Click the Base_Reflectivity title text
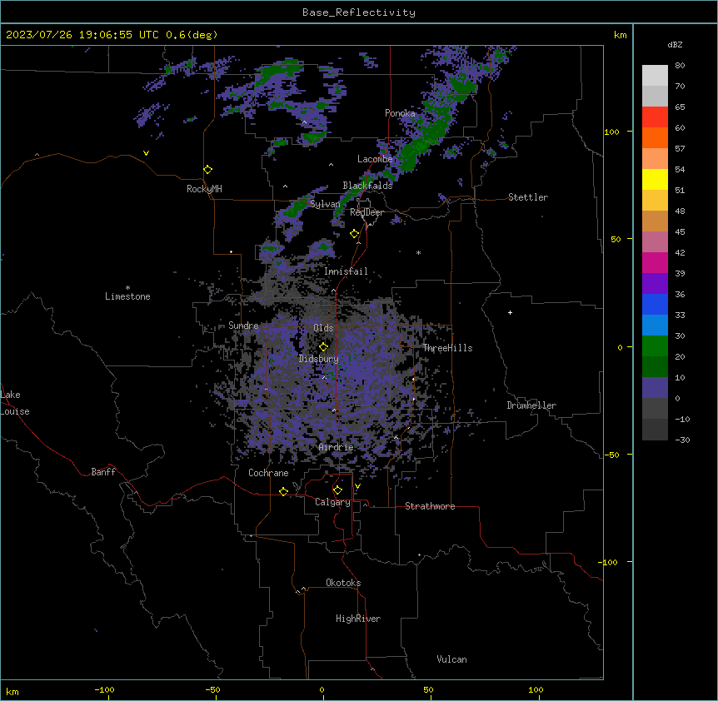The width and height of the screenshot is (718, 701). point(359,12)
